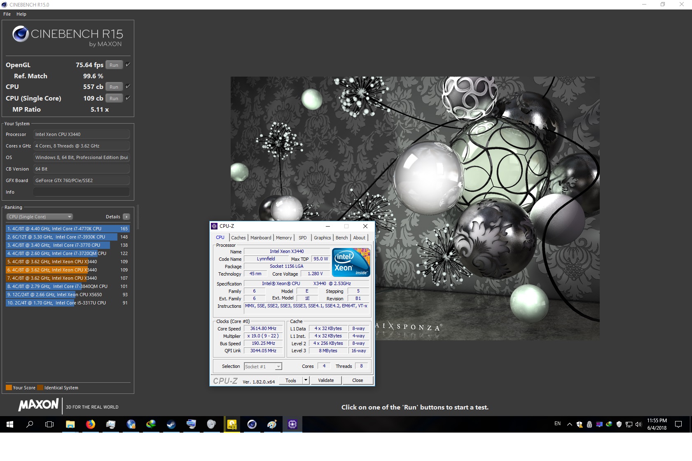The image size is (692, 461).
Task: Open the Help menu in Cinebench
Action: 21,14
